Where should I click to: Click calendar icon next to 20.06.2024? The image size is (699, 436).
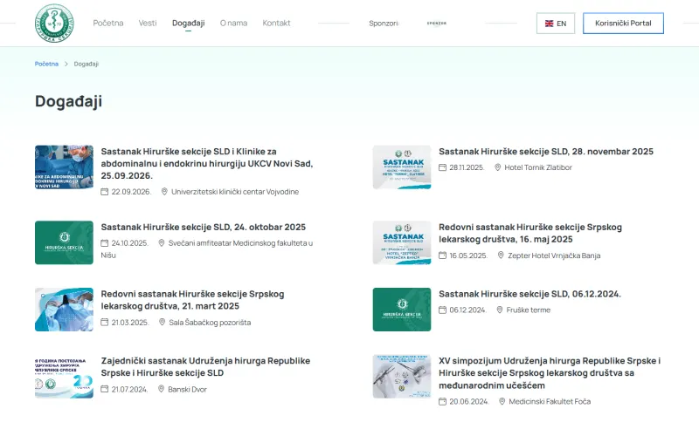(x=442, y=402)
